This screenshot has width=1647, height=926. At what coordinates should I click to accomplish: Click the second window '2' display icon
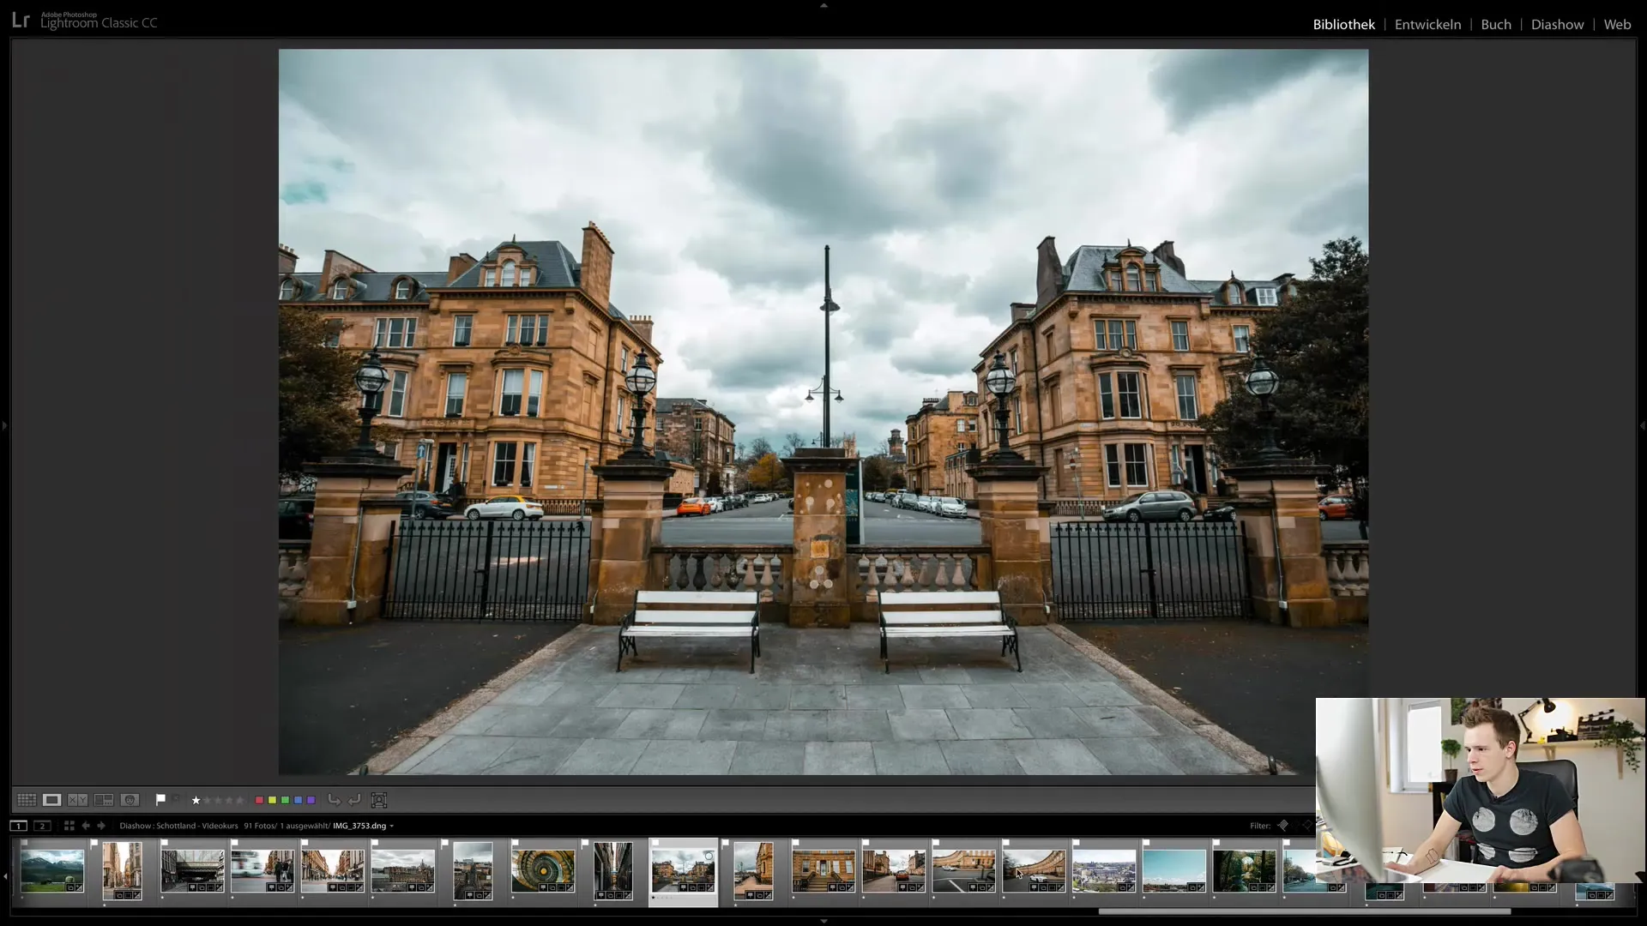(x=42, y=826)
